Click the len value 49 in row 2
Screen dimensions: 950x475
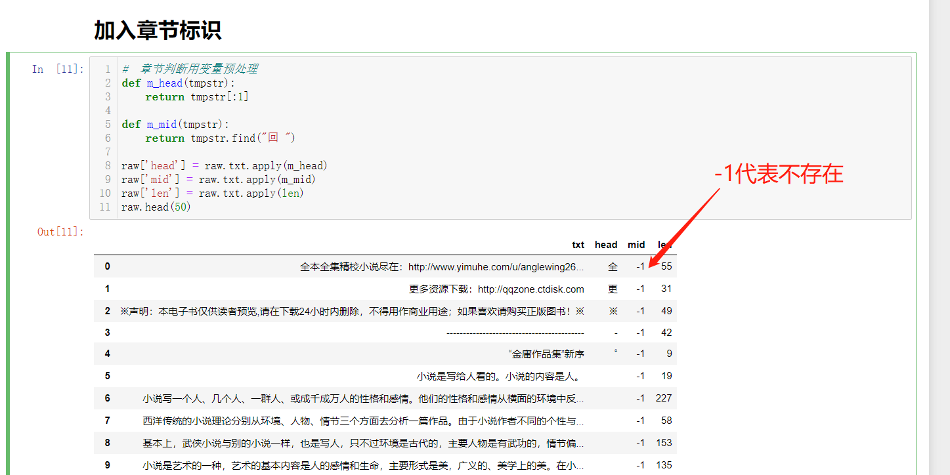point(666,310)
